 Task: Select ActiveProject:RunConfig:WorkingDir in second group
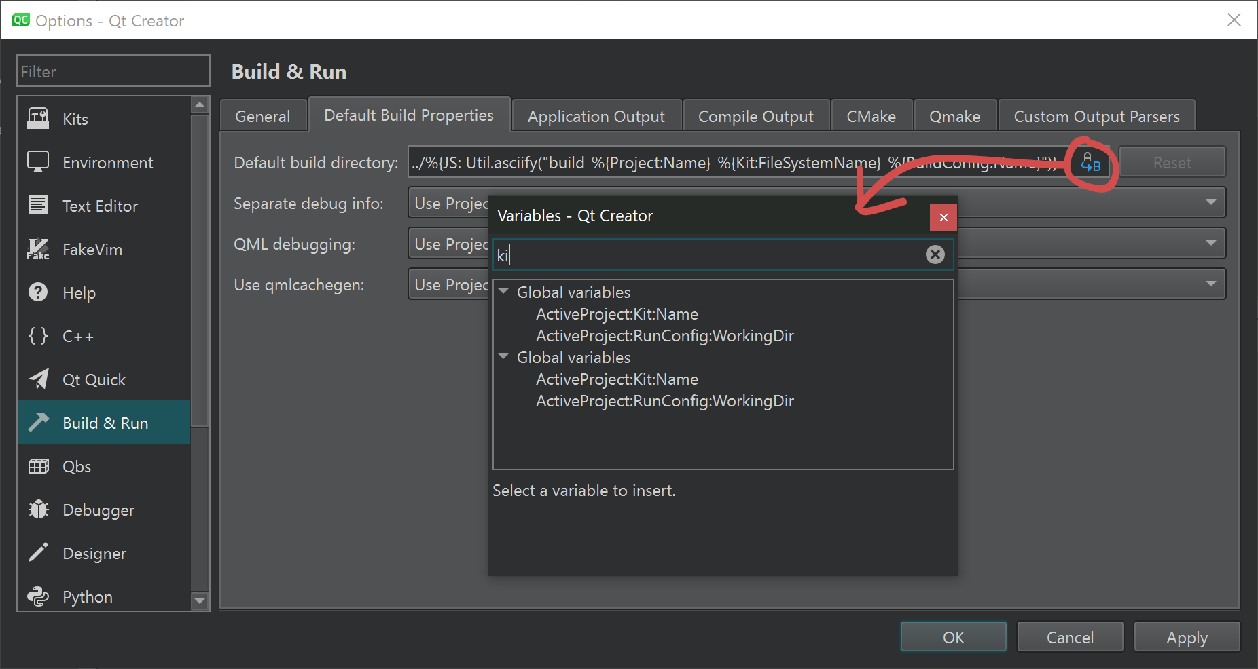click(665, 401)
